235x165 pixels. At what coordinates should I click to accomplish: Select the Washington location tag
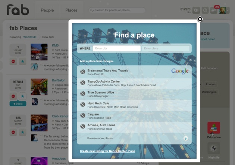pos(209,92)
